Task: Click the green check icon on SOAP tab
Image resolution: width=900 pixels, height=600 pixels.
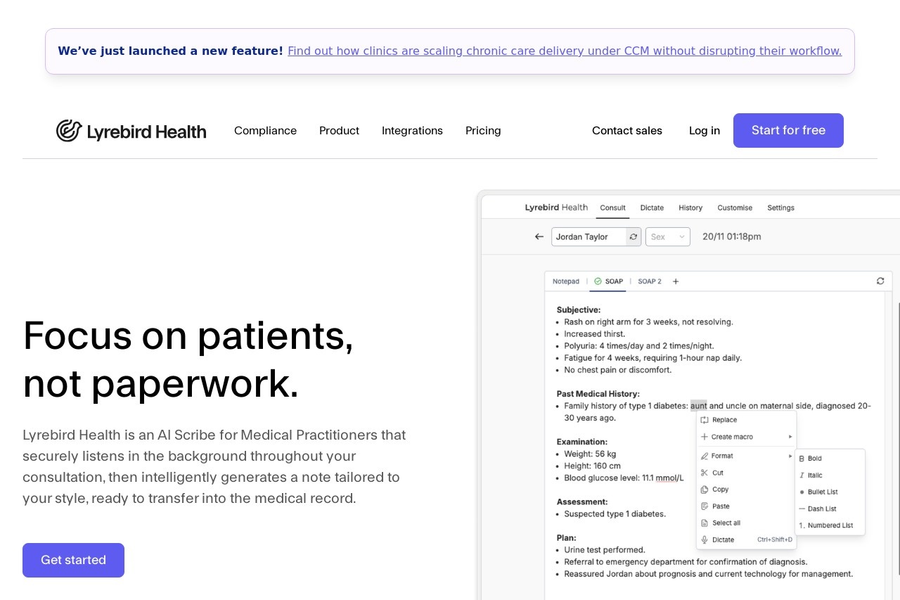Action: pyautogui.click(x=598, y=281)
